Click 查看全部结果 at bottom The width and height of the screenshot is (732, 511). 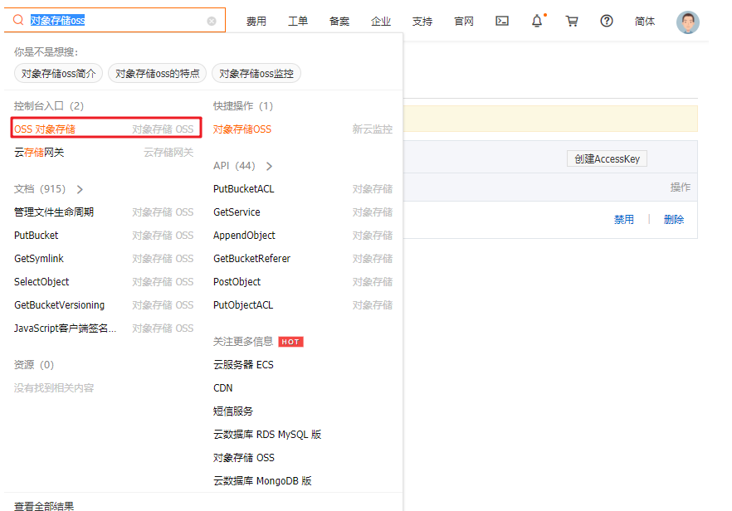tap(44, 506)
